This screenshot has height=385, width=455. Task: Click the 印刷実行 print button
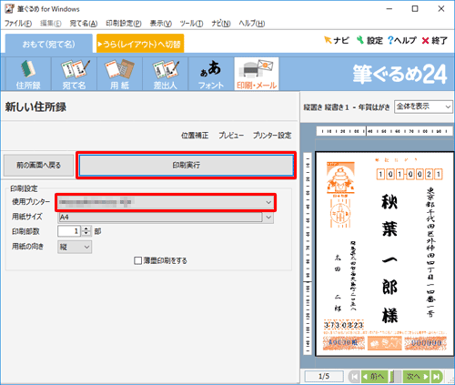click(x=187, y=165)
